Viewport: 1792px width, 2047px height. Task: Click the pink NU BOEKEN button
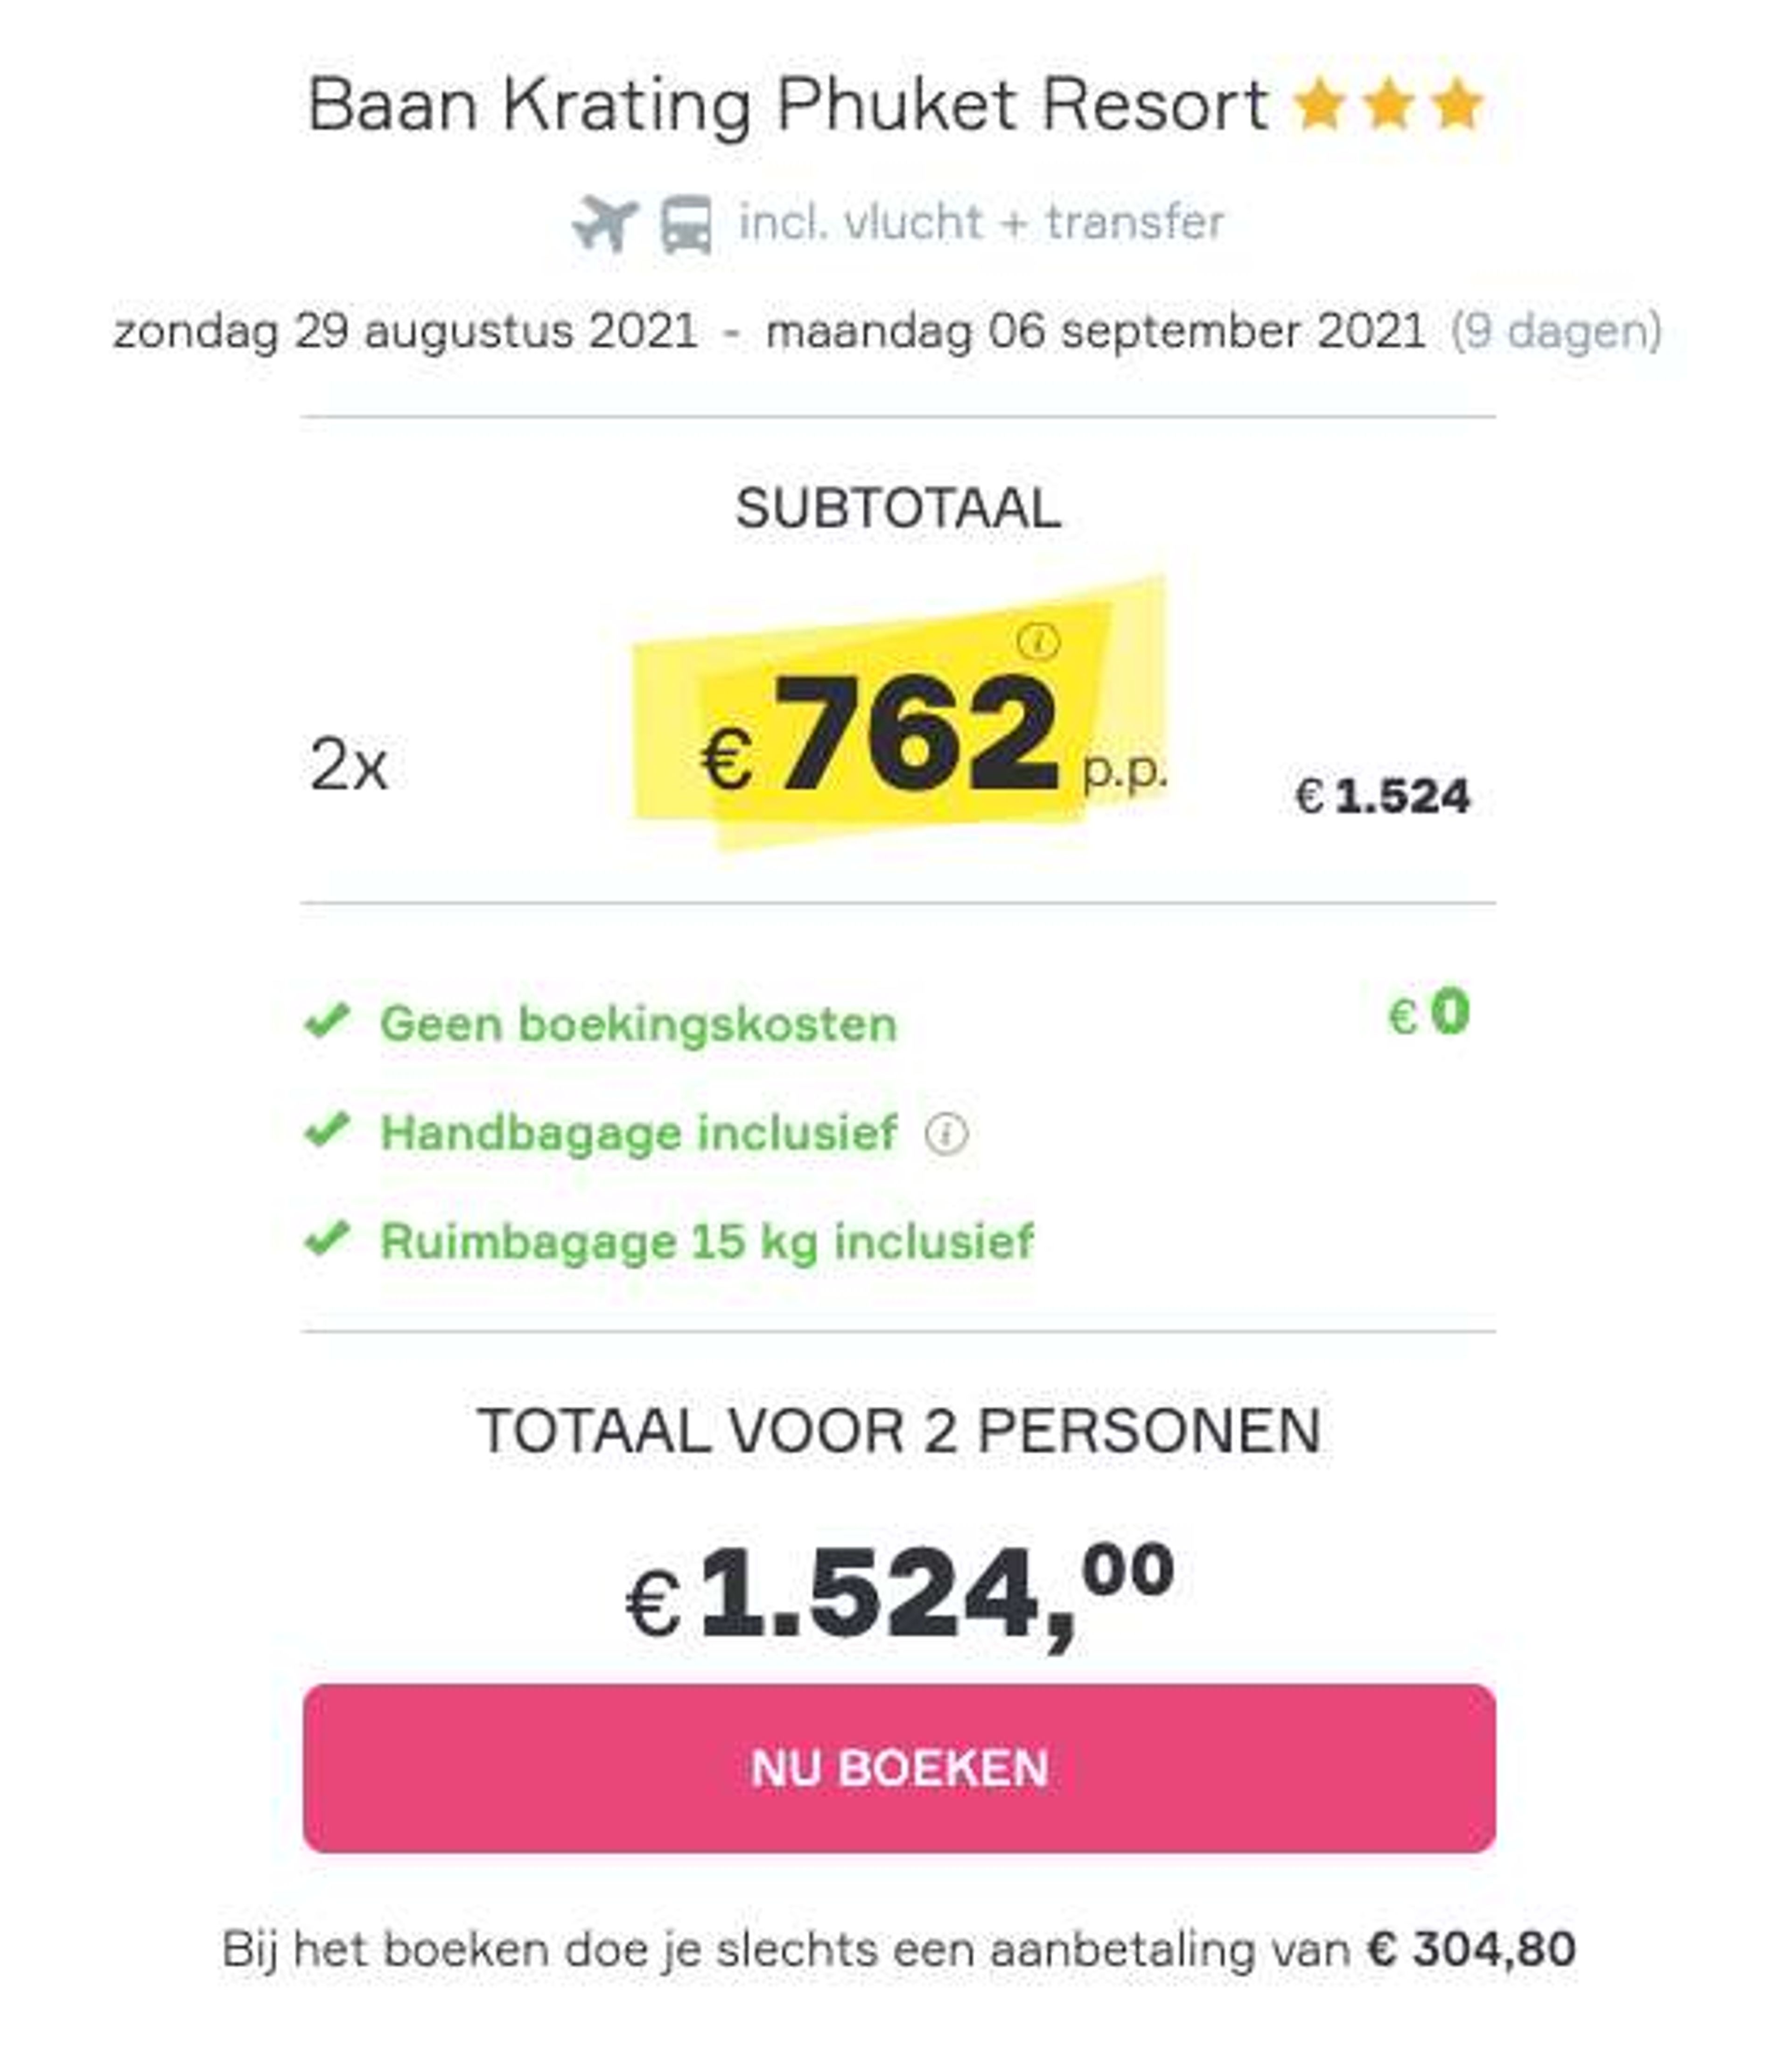coord(899,1767)
